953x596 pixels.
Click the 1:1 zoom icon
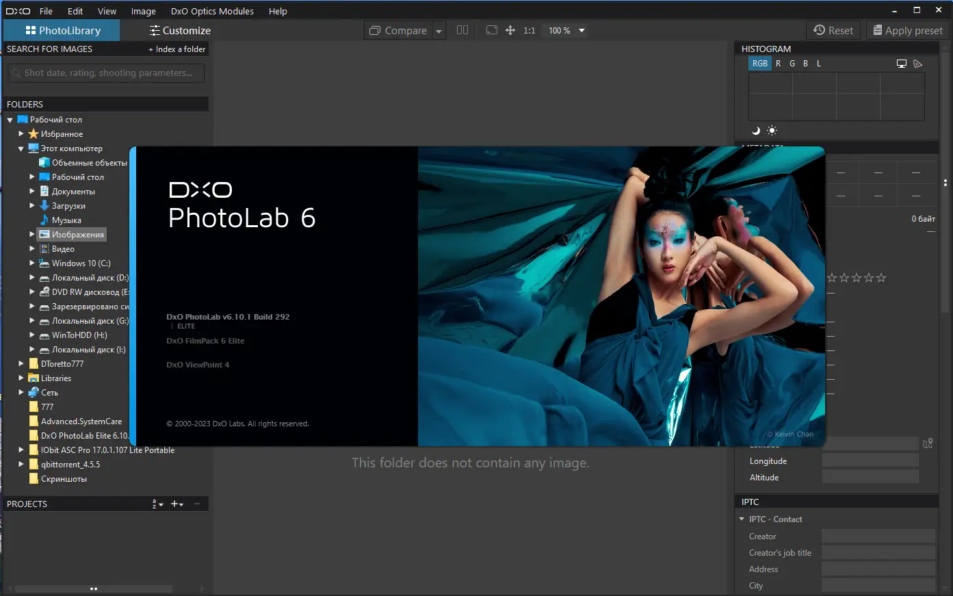[x=529, y=30]
